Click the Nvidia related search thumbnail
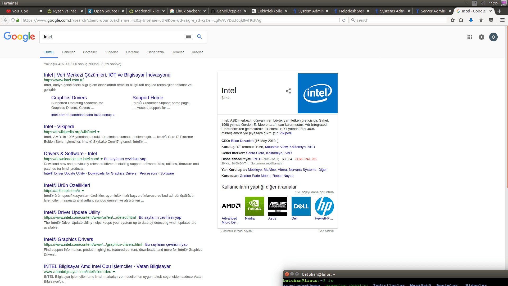The width and height of the screenshot is (508, 286). [x=254, y=206]
